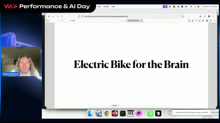This screenshot has height=123, width=220.
Task: Click the uBlock shield extension icon
Action: tap(209, 16)
